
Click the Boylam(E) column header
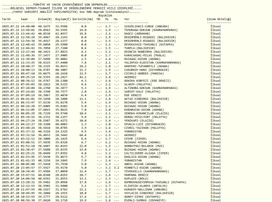[x=63, y=20]
